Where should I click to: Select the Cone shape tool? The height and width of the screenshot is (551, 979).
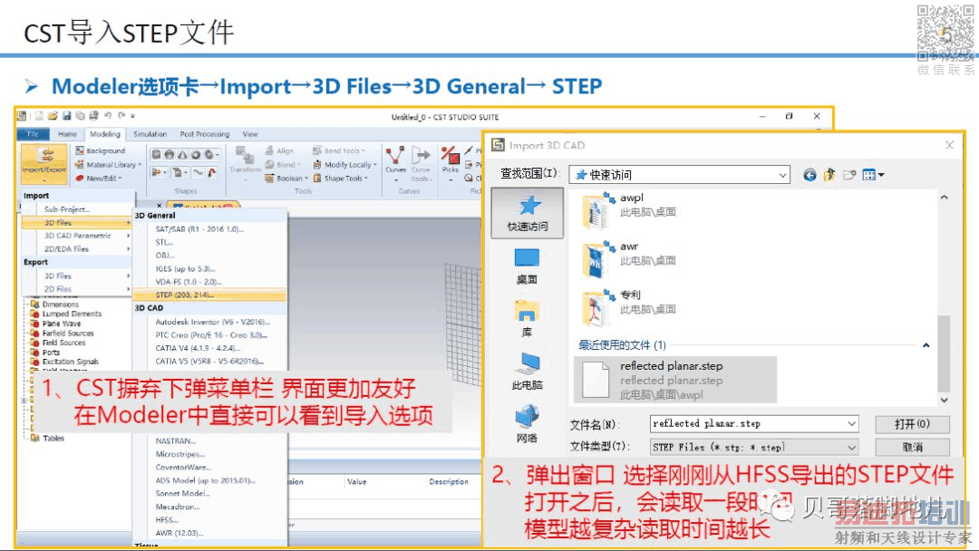point(182,154)
